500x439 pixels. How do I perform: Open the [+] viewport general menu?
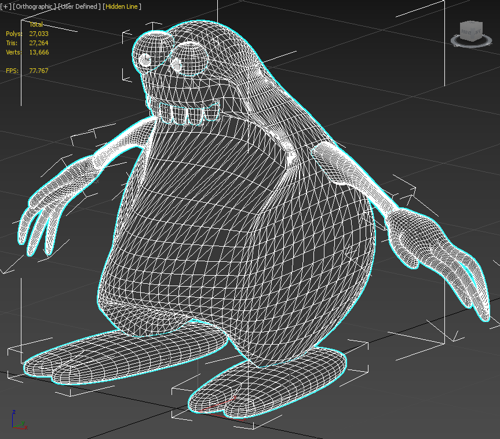coord(6,6)
